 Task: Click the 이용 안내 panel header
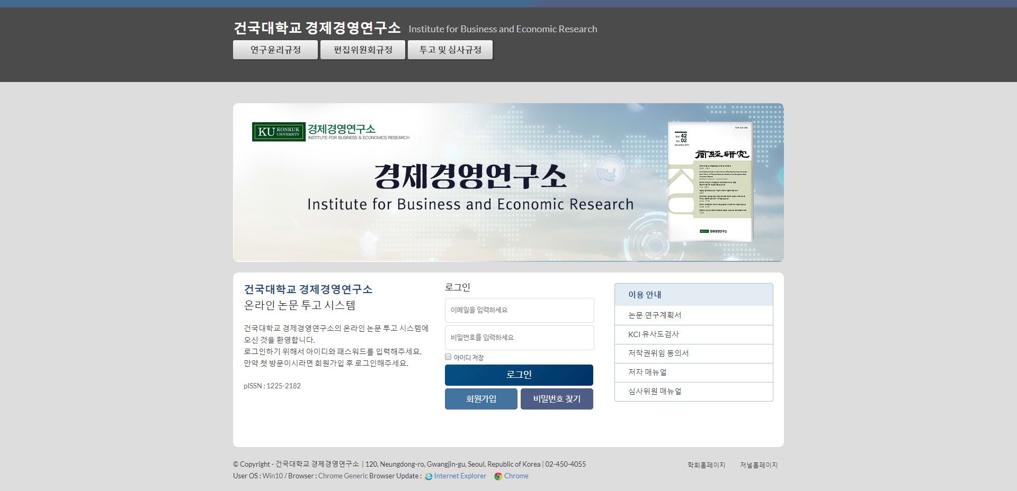[x=694, y=295]
